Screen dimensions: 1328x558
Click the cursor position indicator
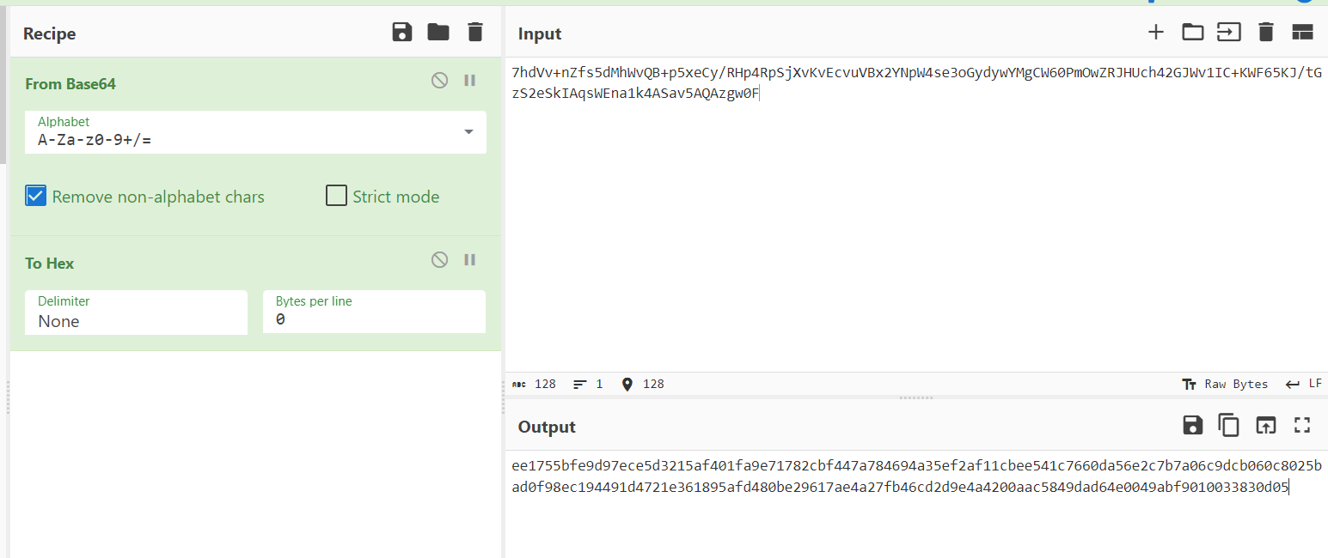click(x=642, y=384)
